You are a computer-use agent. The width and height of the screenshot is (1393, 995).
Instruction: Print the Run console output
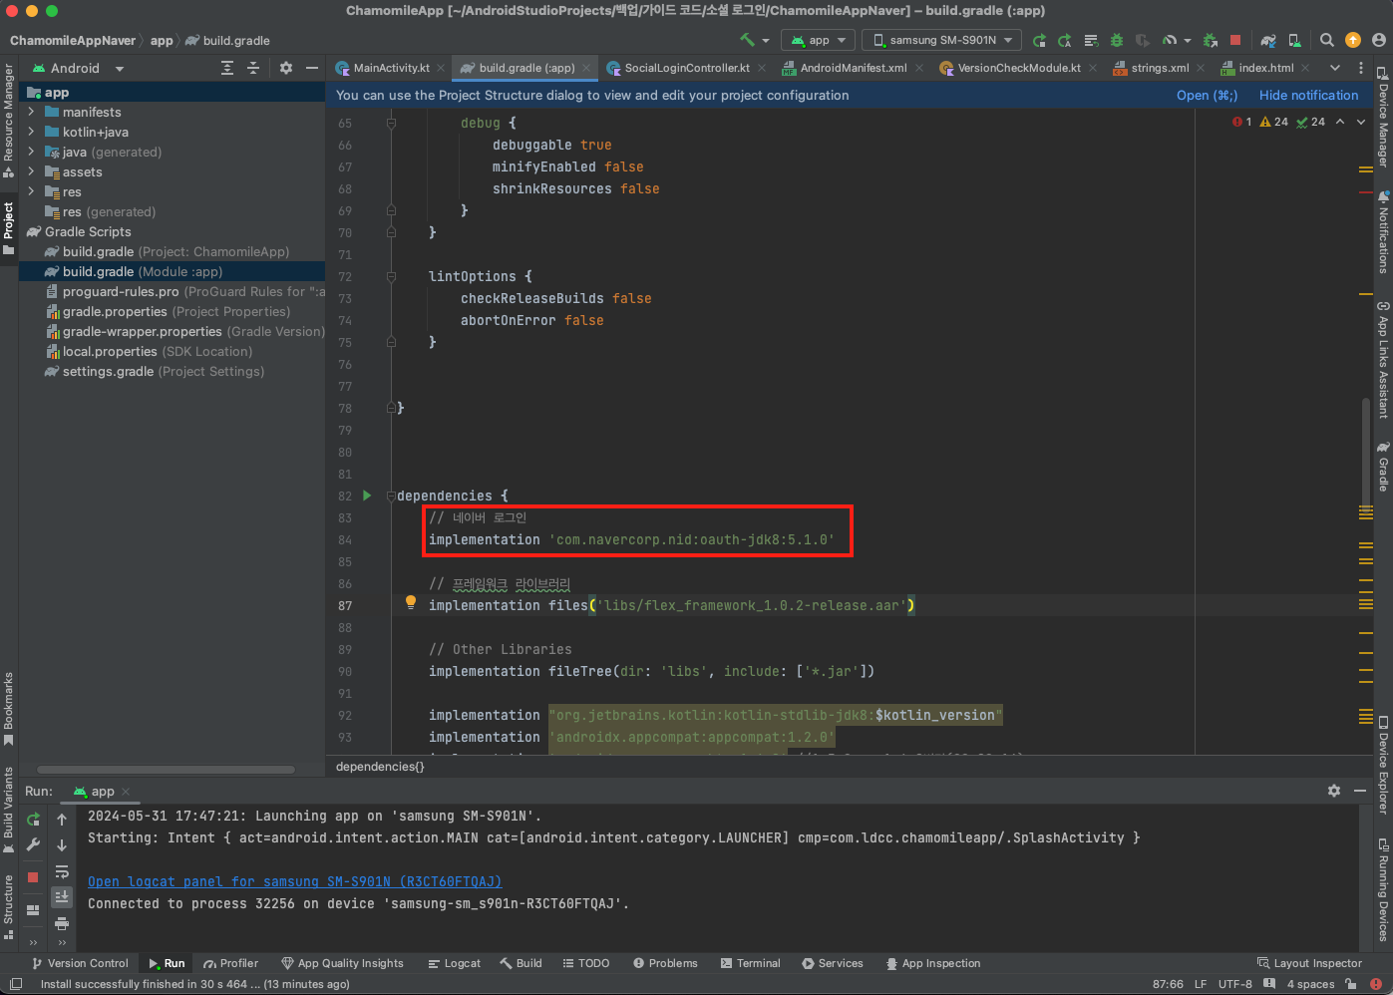point(62,923)
